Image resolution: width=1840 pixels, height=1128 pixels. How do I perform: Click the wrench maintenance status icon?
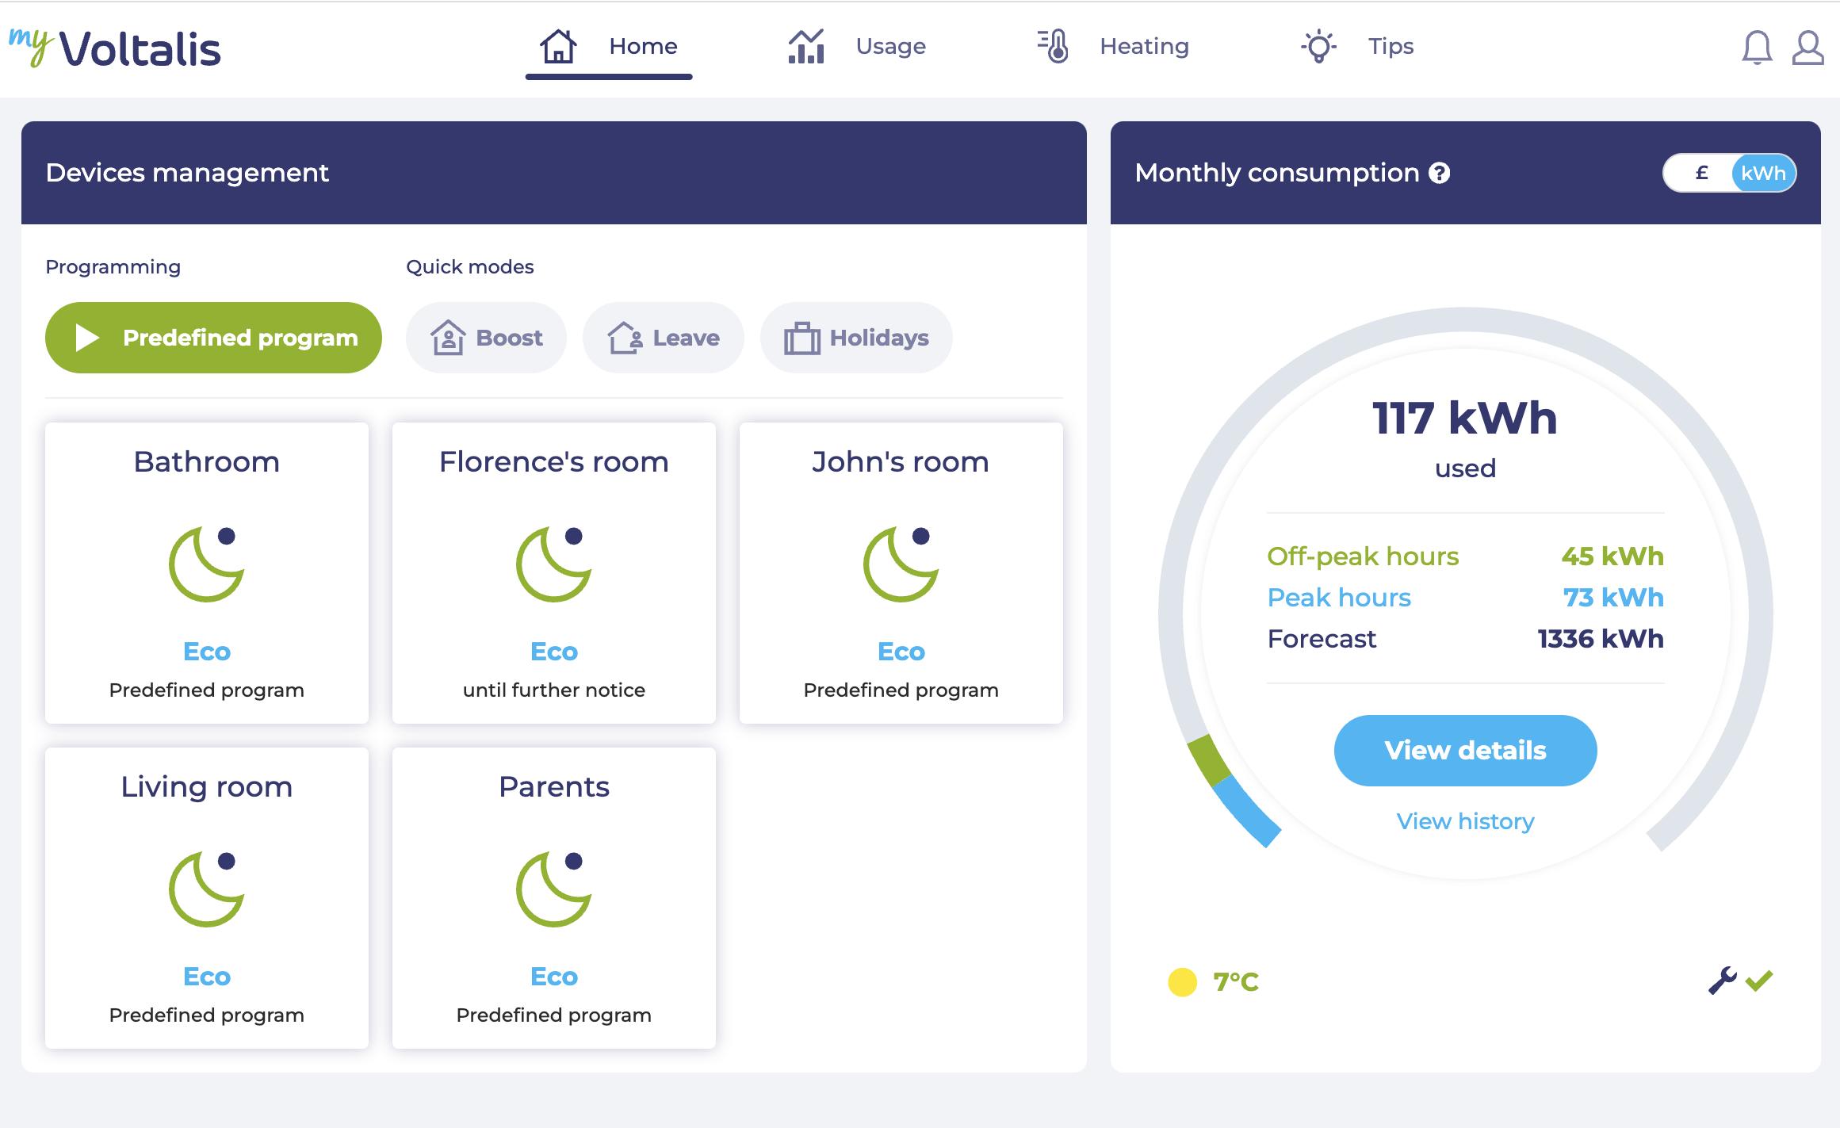[x=1722, y=981]
